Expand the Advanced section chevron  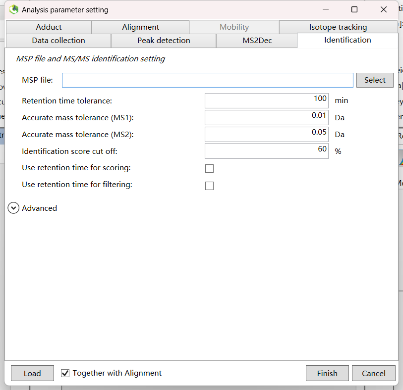click(x=13, y=208)
